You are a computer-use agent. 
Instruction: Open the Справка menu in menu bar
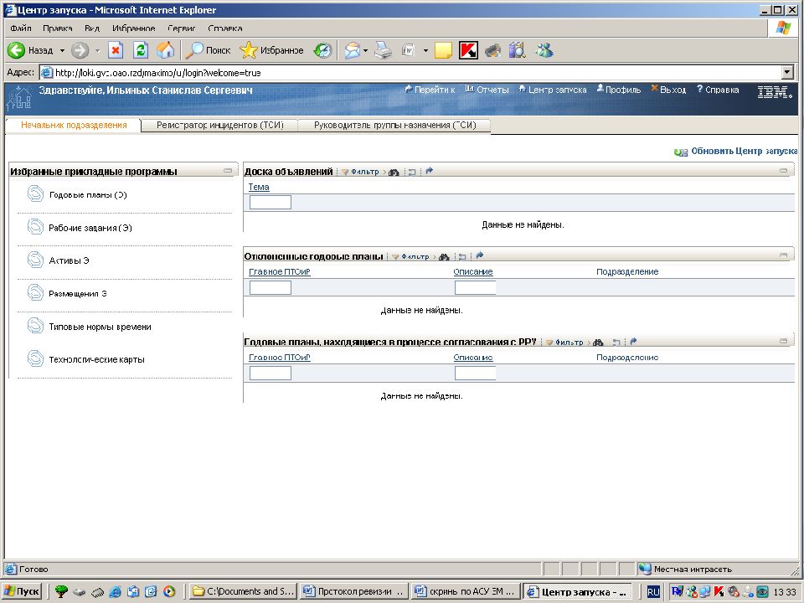click(225, 28)
